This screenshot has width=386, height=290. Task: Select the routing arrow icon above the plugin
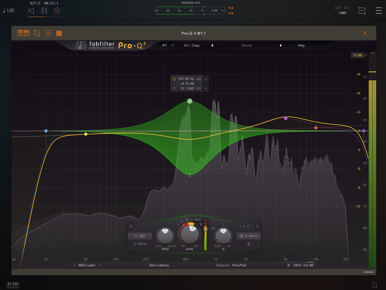click(36, 33)
